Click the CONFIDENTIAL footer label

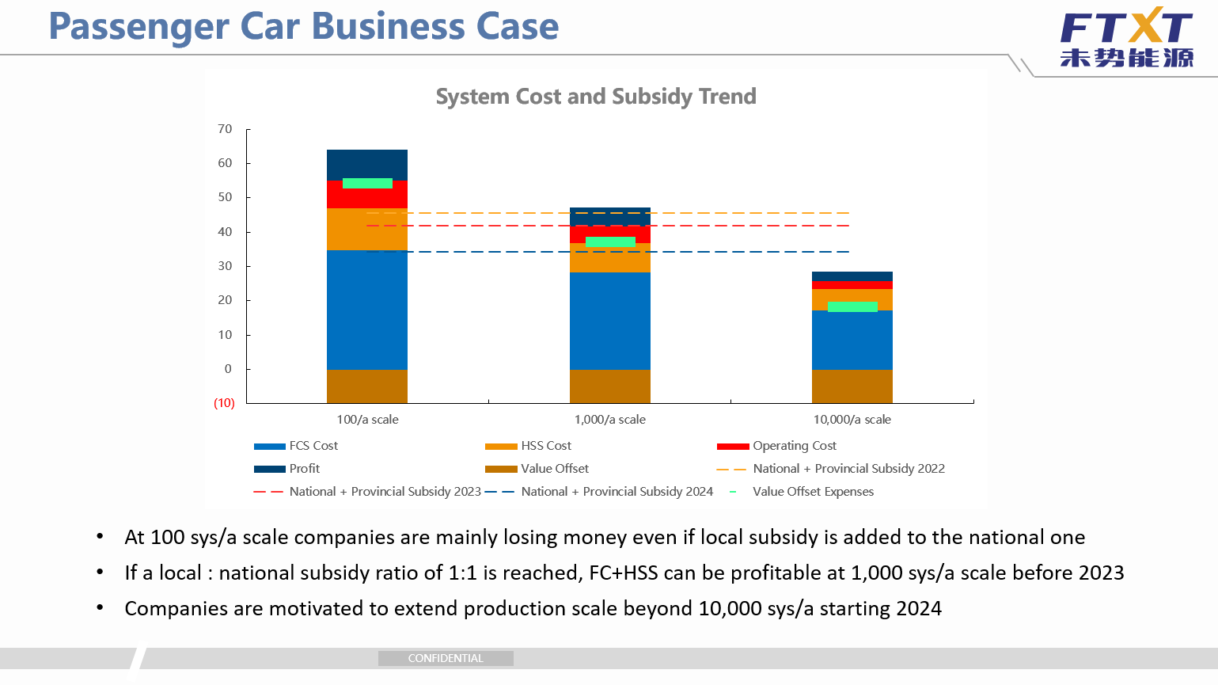(446, 658)
